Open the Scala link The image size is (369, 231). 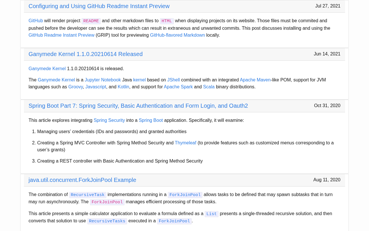tap(209, 87)
